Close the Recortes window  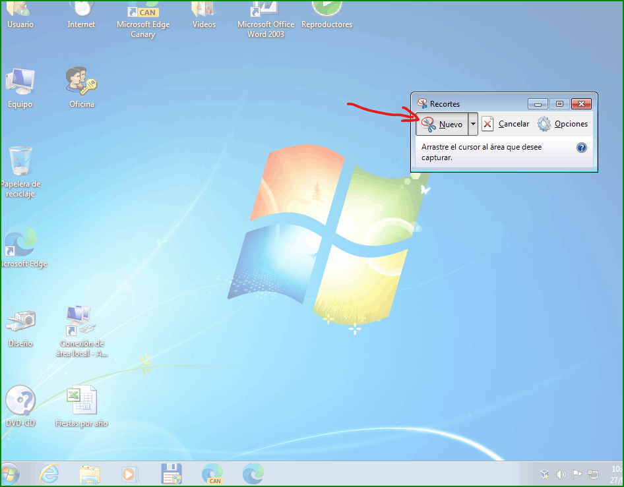(581, 104)
